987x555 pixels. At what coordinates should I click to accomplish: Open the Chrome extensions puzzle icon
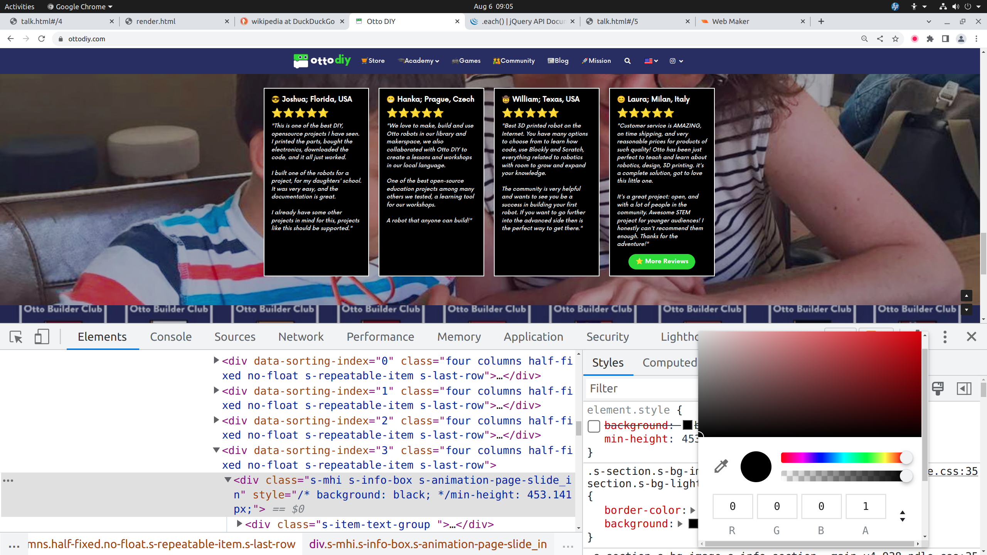pos(930,39)
